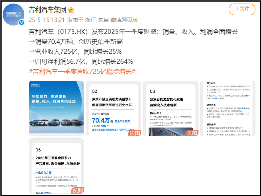Click text line 营业收入725亿，同比增长25%

[x=75, y=51]
